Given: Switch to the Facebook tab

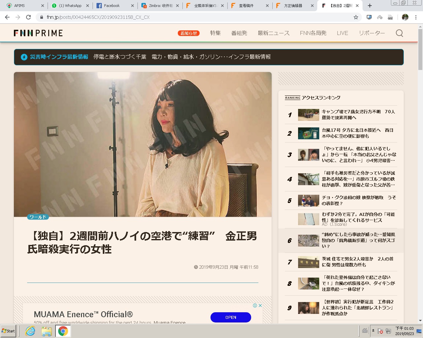Looking at the screenshot, I should point(115,6).
